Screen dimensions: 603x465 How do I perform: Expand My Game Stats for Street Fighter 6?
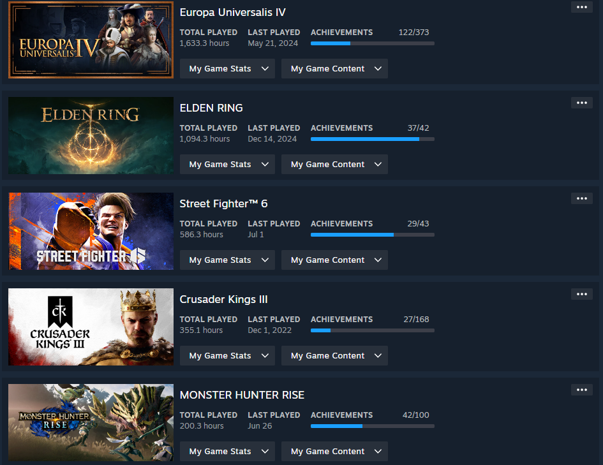pos(227,260)
